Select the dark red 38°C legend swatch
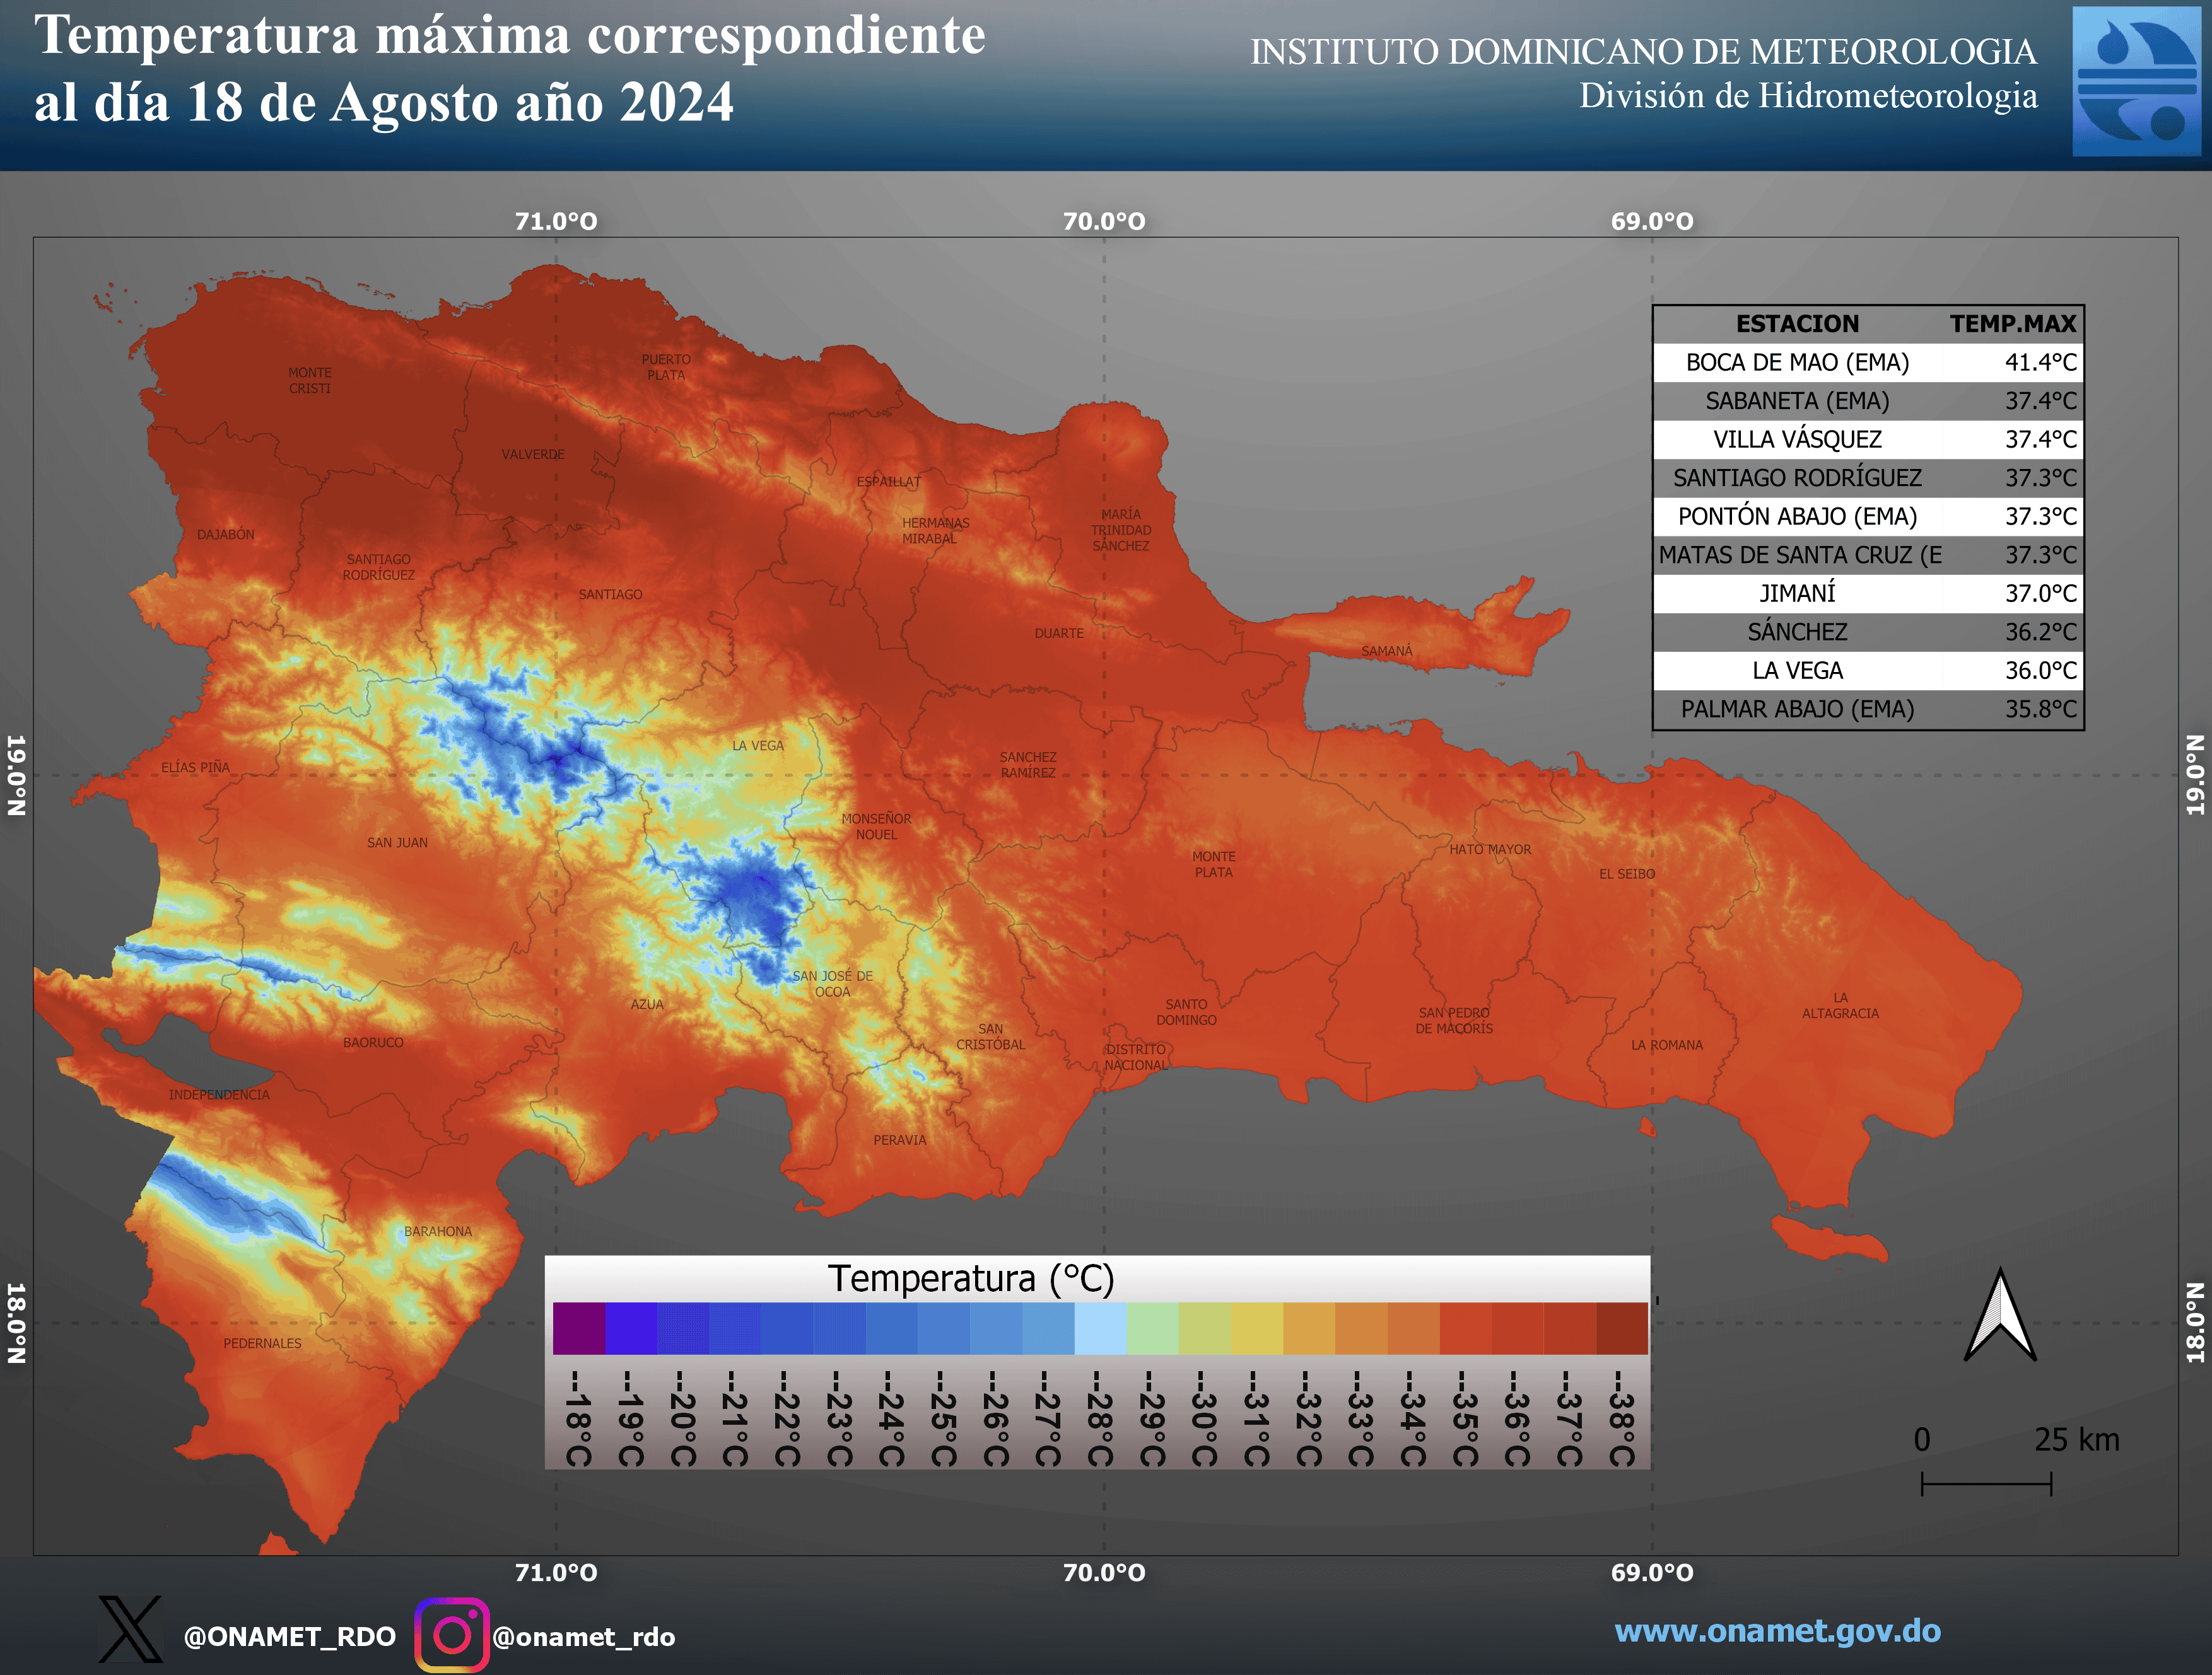The image size is (2212, 1675). pos(1622,1328)
